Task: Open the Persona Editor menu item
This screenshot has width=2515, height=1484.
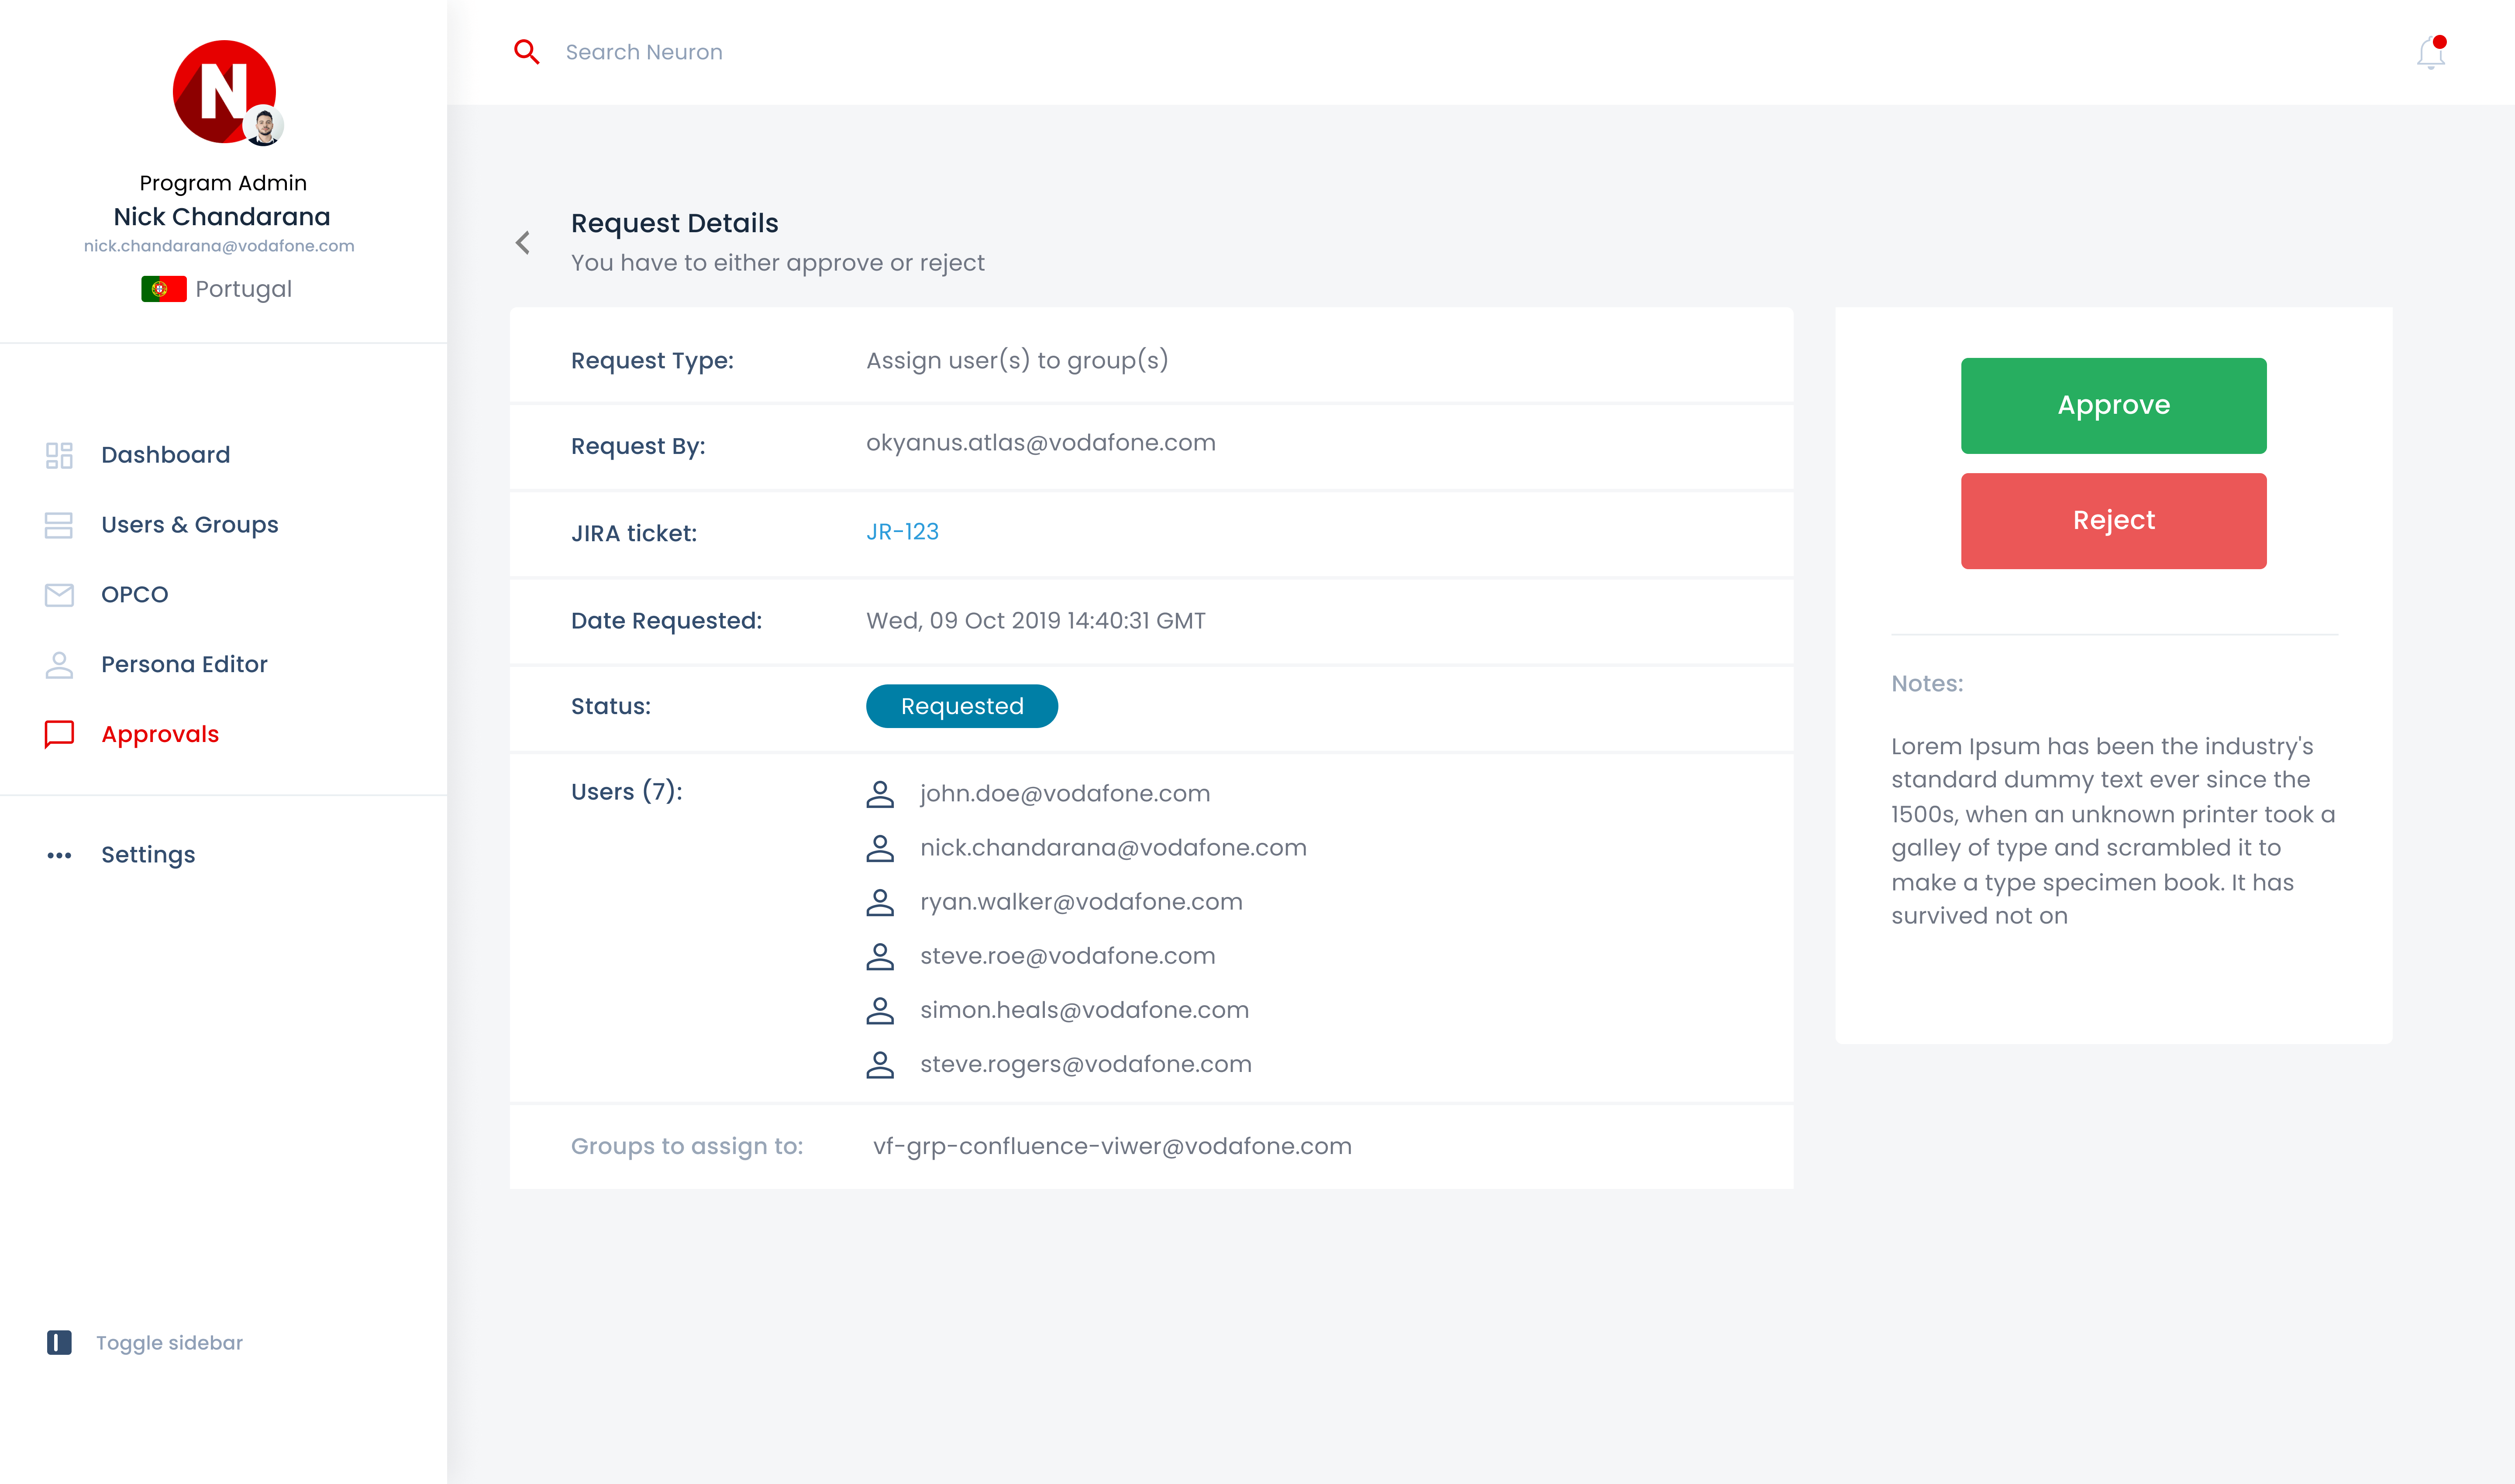Action: 184,665
